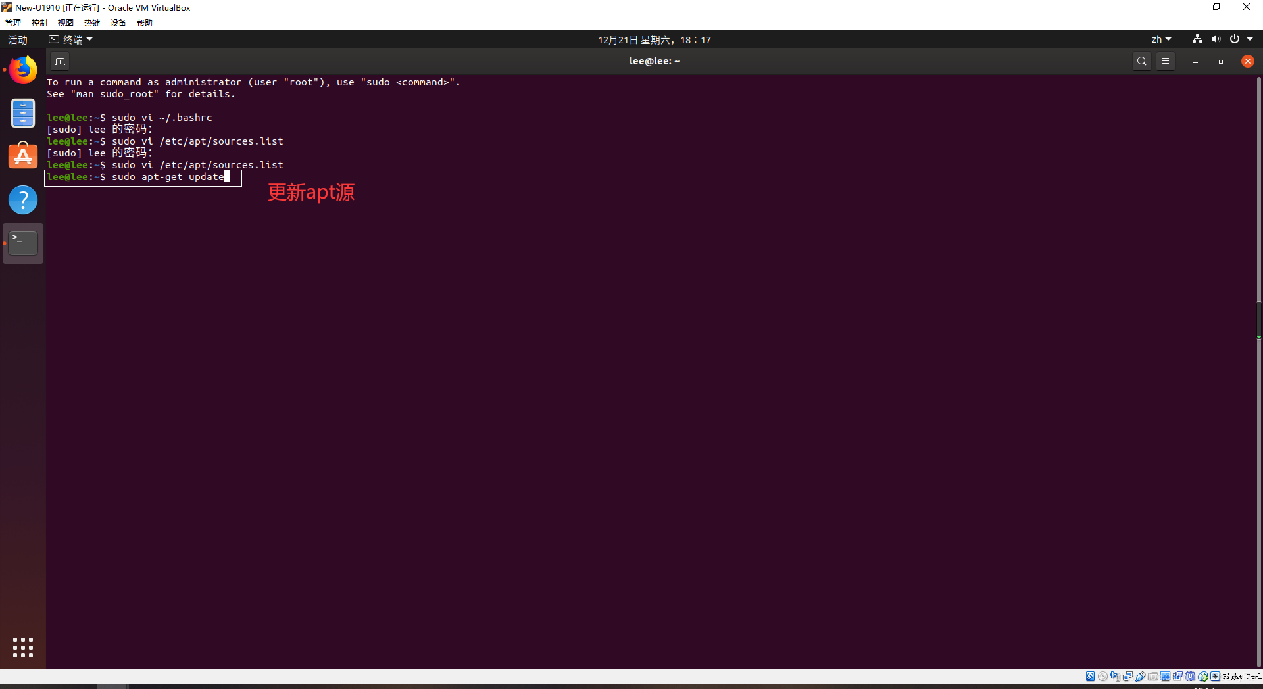Click VirtualBox recording status icon
Image resolution: width=1263 pixels, height=689 pixels.
(1177, 677)
